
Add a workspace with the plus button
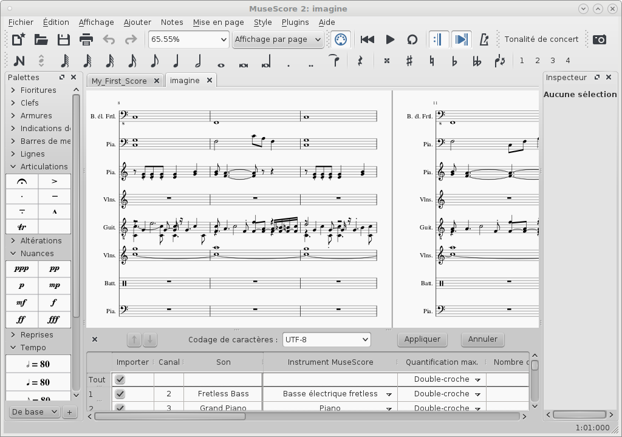(69, 412)
